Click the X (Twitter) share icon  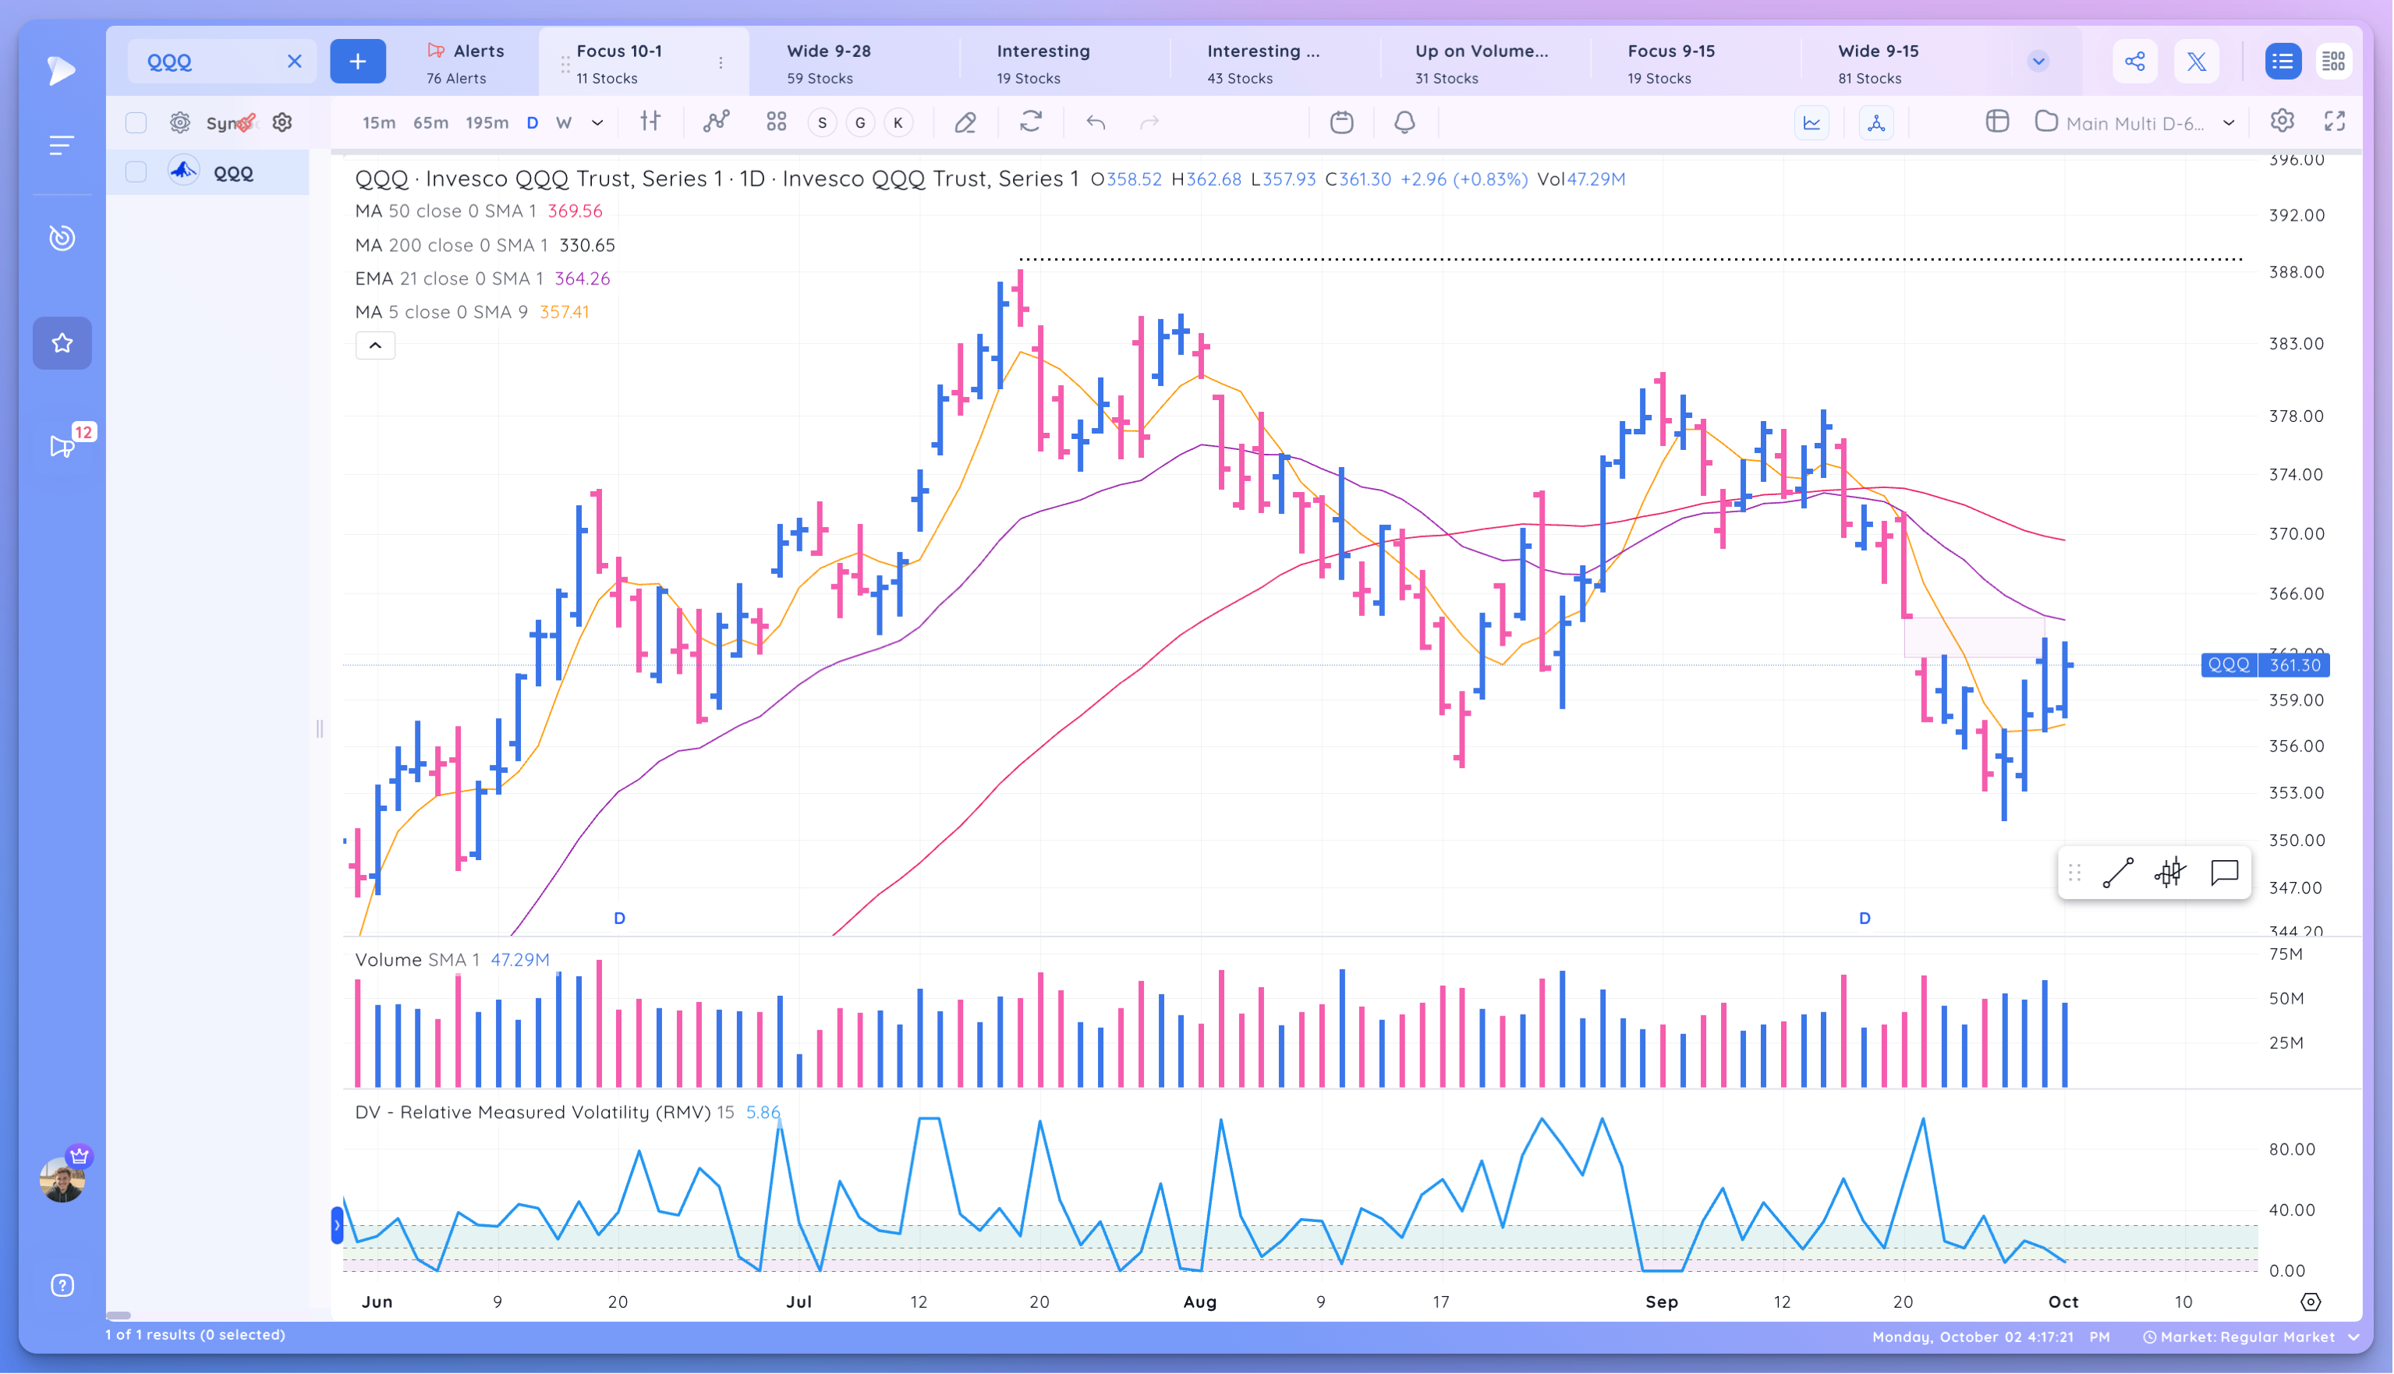(x=2197, y=62)
